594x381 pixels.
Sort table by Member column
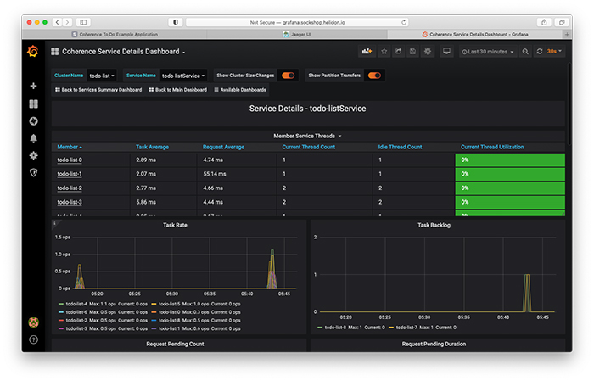(x=70, y=147)
